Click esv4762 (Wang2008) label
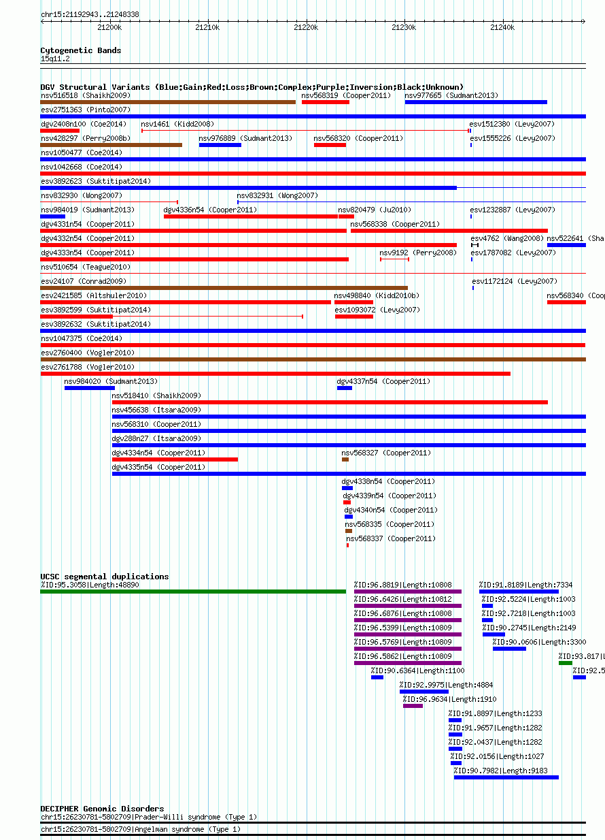605x840 pixels. [508, 239]
